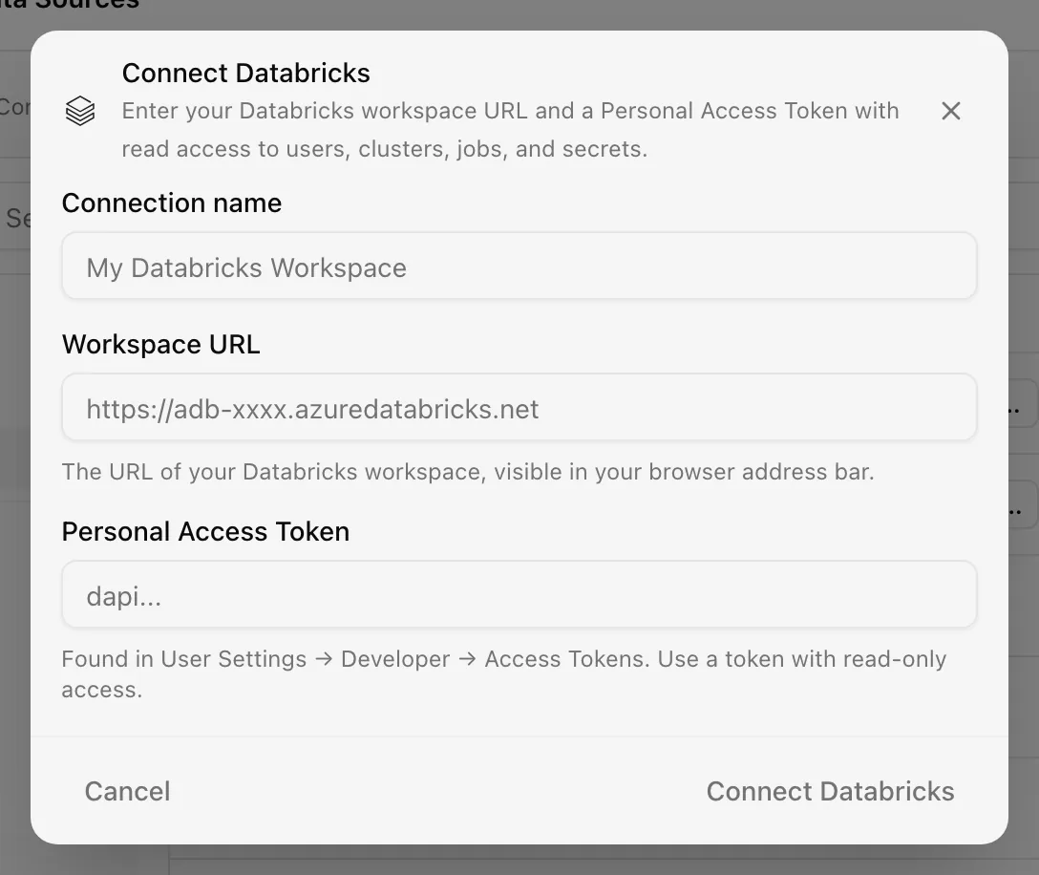Focus the Workspace URL input field

(x=519, y=407)
